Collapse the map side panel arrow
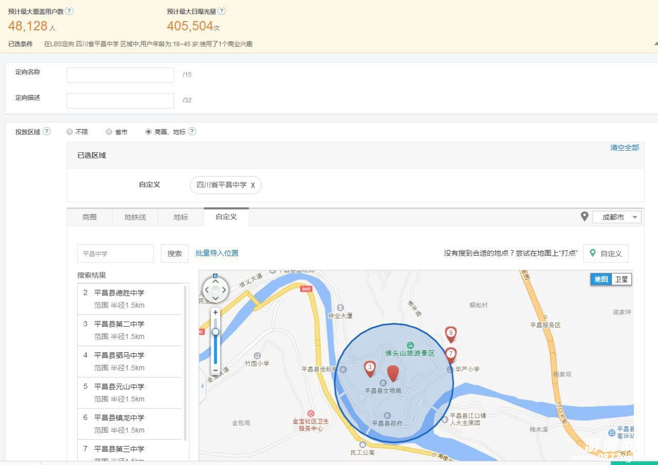The height and width of the screenshot is (465, 658). (202, 386)
